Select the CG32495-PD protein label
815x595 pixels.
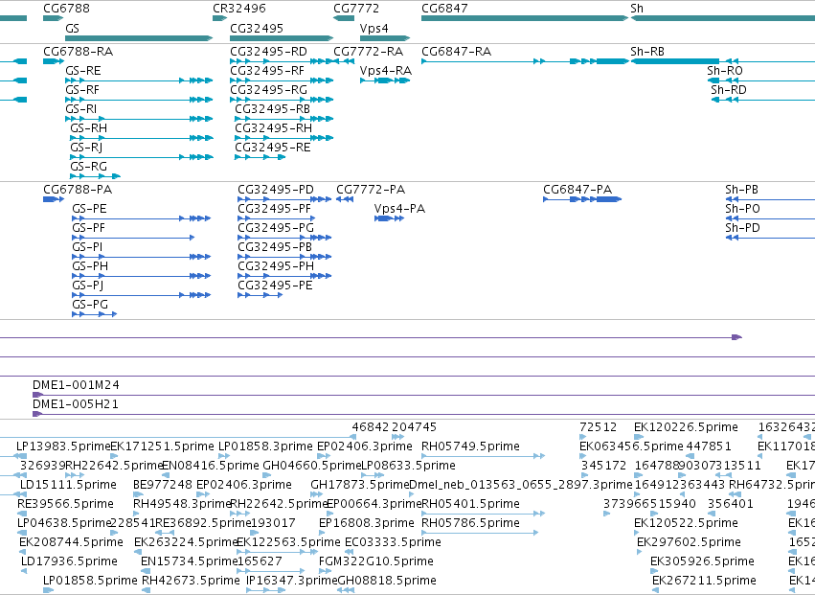point(276,190)
